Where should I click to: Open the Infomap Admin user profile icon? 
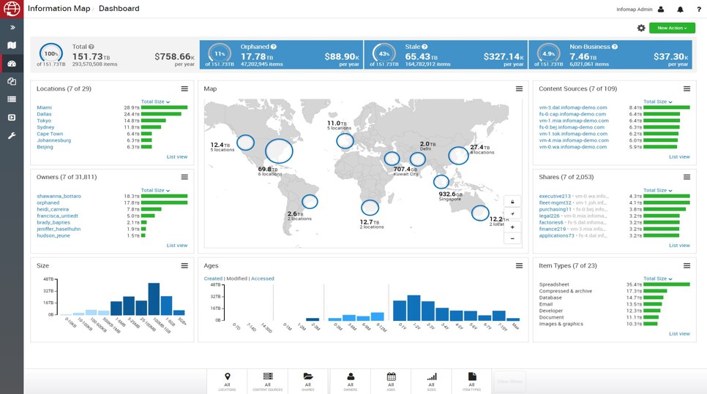pyautogui.click(x=661, y=10)
